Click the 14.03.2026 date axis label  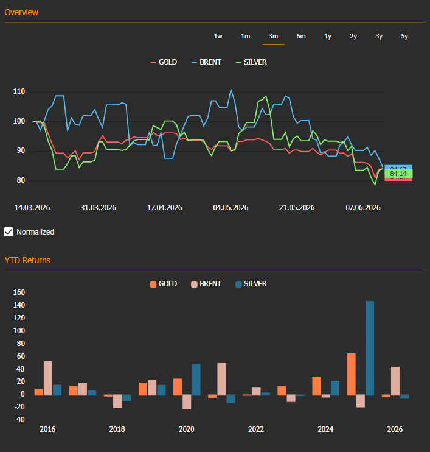(32, 208)
